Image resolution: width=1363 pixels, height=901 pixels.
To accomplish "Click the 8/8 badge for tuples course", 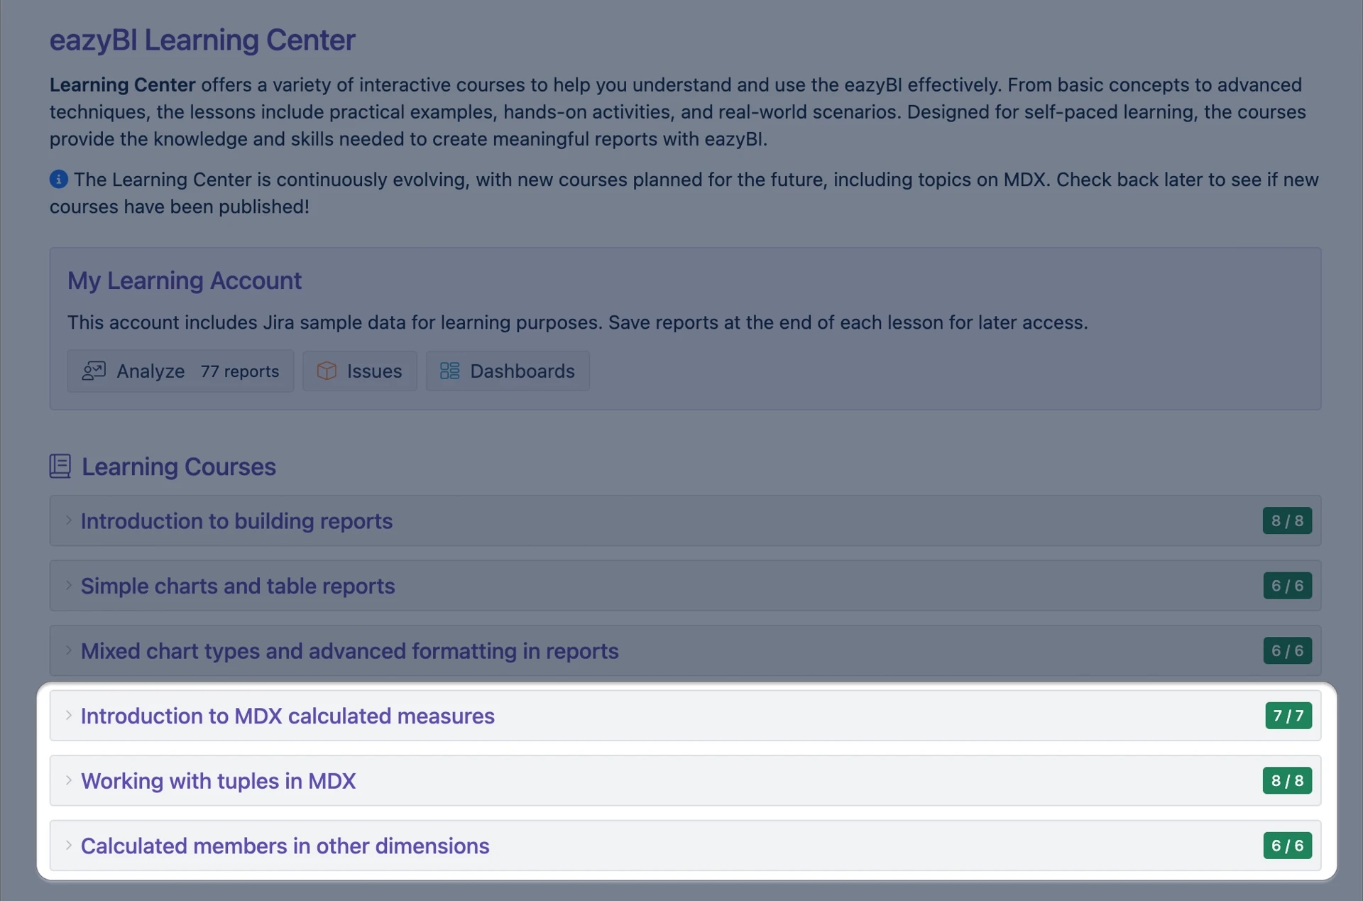I will click(x=1287, y=781).
